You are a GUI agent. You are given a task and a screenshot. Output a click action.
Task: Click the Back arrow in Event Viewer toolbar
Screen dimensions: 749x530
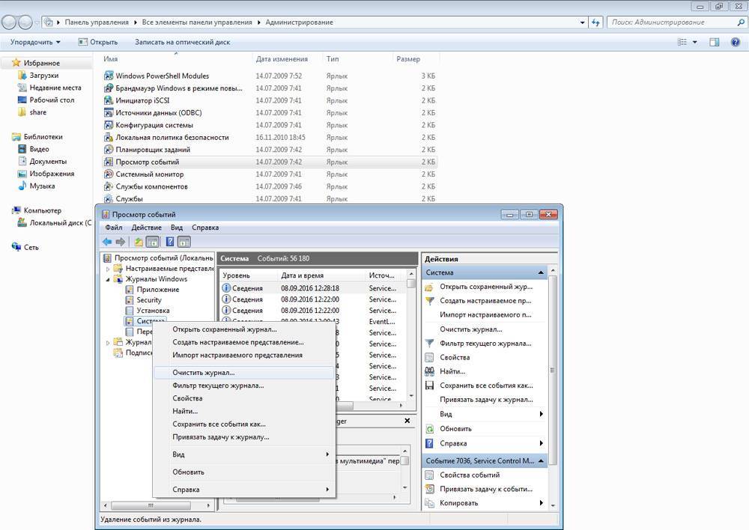[107, 242]
